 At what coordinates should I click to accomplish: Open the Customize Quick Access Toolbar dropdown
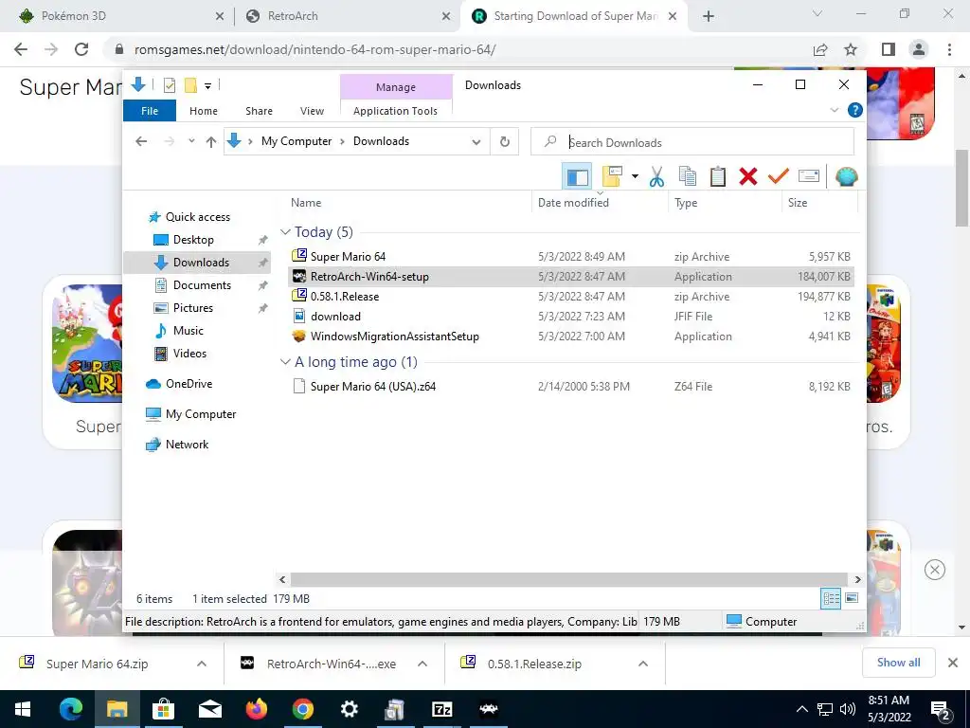click(x=207, y=86)
